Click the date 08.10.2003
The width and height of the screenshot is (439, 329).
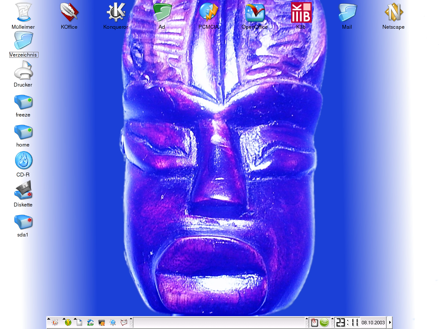tap(373, 323)
